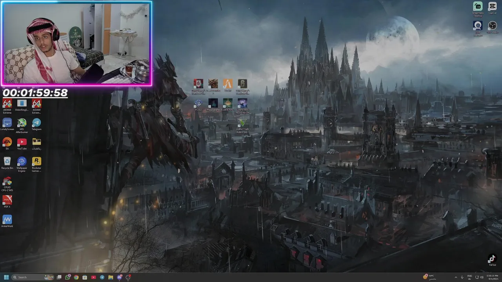The image size is (502, 282).
Task: Open Streamlabs Desktop shortcut
Action: (478, 9)
